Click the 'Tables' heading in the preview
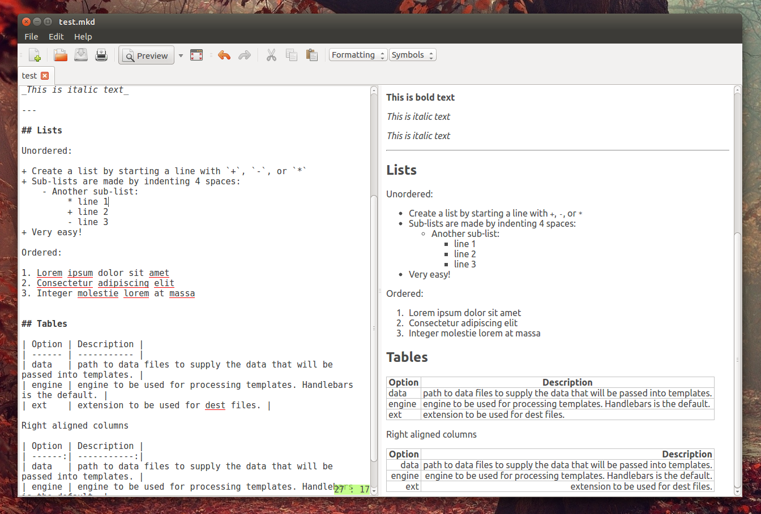Viewport: 761px width, 514px height. point(407,357)
